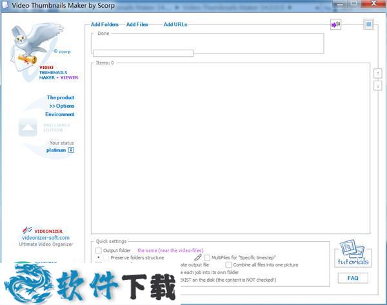Click the blue square icon at top right

click(368, 25)
